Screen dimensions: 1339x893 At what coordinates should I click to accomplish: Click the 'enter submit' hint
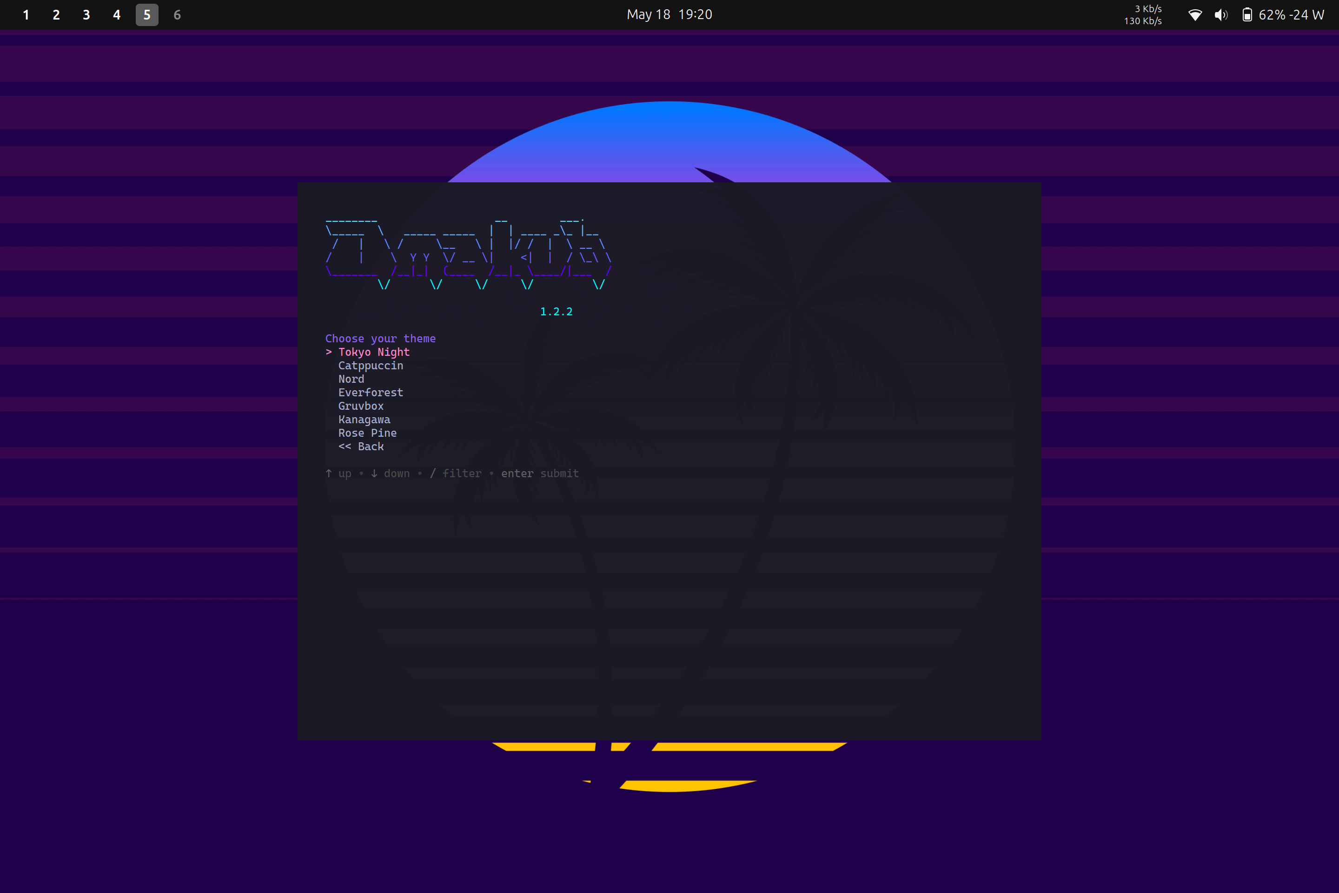(540, 473)
